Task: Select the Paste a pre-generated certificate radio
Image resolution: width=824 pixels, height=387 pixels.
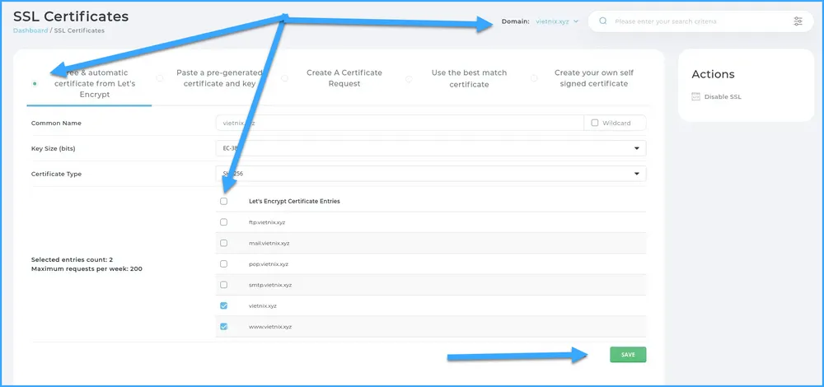Action: tap(160, 78)
